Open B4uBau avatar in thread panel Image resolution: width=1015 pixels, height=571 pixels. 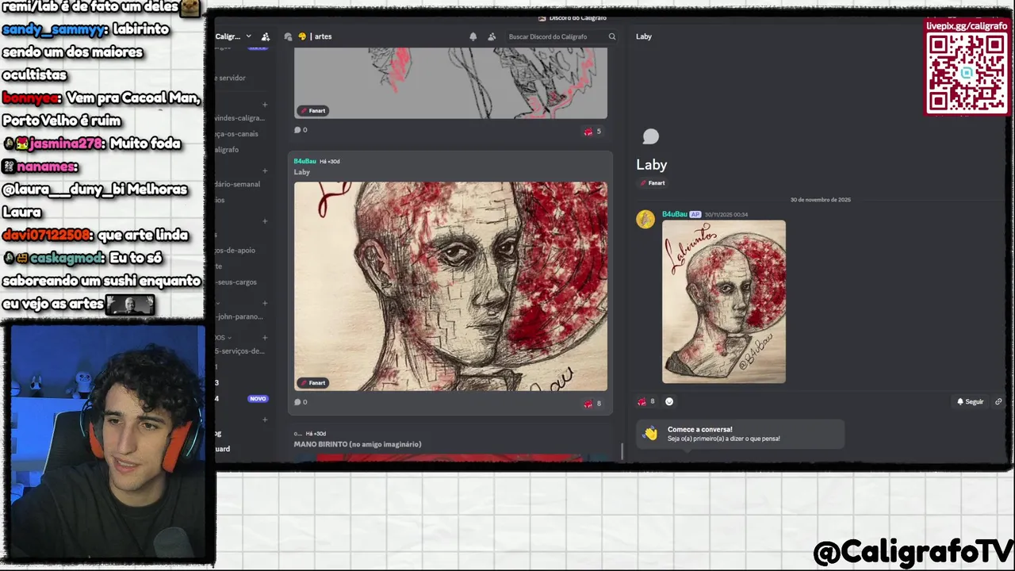[x=645, y=220]
